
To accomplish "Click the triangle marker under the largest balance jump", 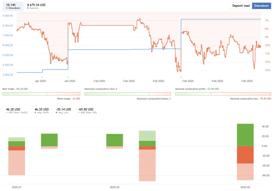I will 181,77.
